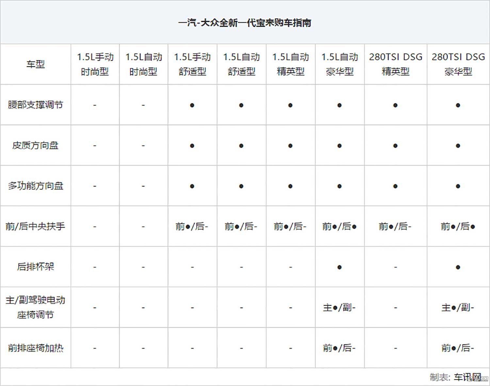The height and width of the screenshot is (386, 490).
Task: Click 腰部支撑调节 dot under 1.5L自动舒适型
Action: pos(241,105)
